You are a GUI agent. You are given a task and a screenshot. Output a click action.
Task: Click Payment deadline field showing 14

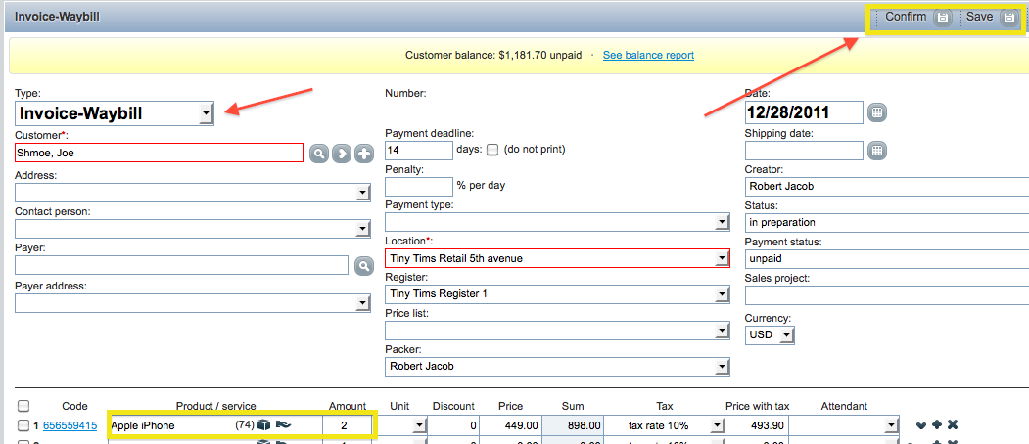click(419, 151)
